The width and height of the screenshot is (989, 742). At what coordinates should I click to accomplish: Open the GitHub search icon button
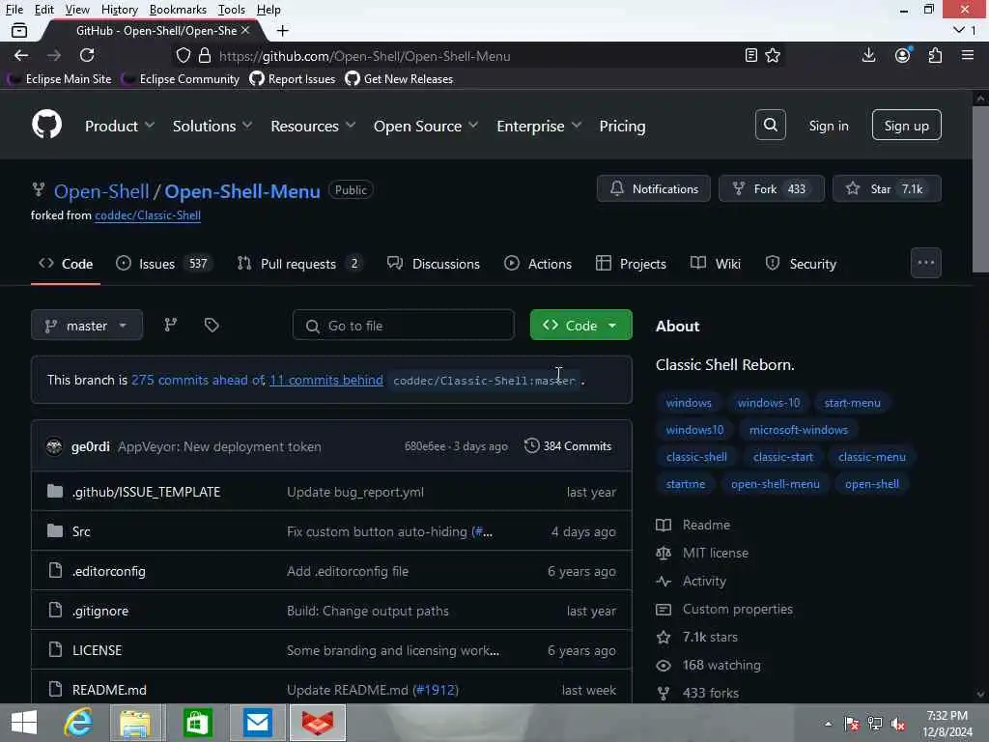pyautogui.click(x=770, y=125)
